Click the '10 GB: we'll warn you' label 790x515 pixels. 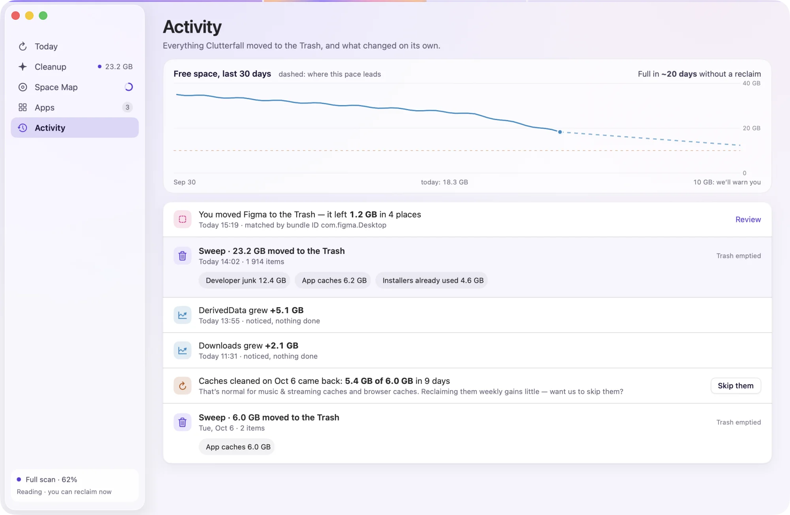pos(727,182)
